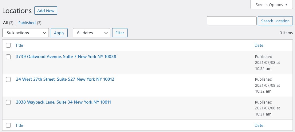
Task: Open the 2038 Wayback Lane location
Action: 63,102
